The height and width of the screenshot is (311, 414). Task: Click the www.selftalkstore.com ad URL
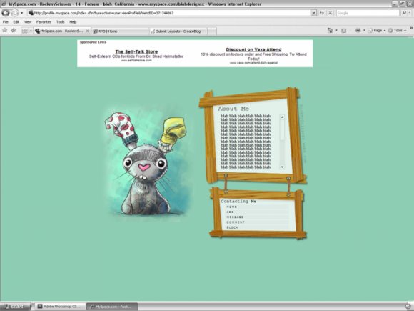[x=136, y=61]
